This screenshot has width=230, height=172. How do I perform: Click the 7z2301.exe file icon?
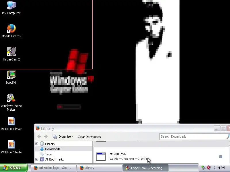(101, 157)
